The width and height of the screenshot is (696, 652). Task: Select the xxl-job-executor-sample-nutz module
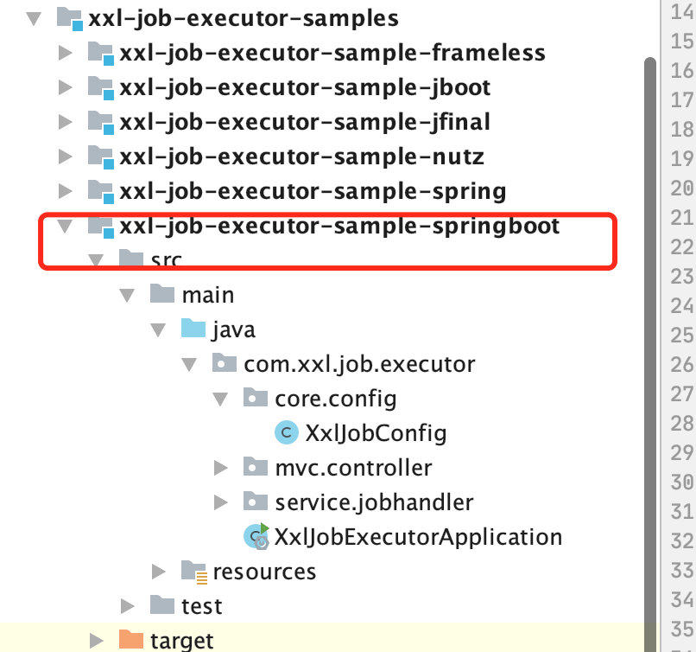pos(302,157)
